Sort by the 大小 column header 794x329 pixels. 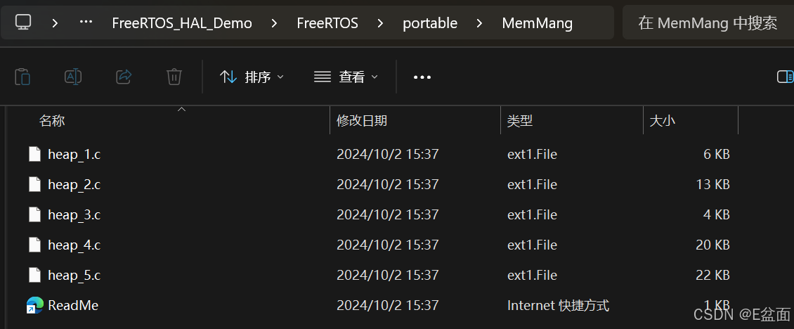[x=662, y=121]
